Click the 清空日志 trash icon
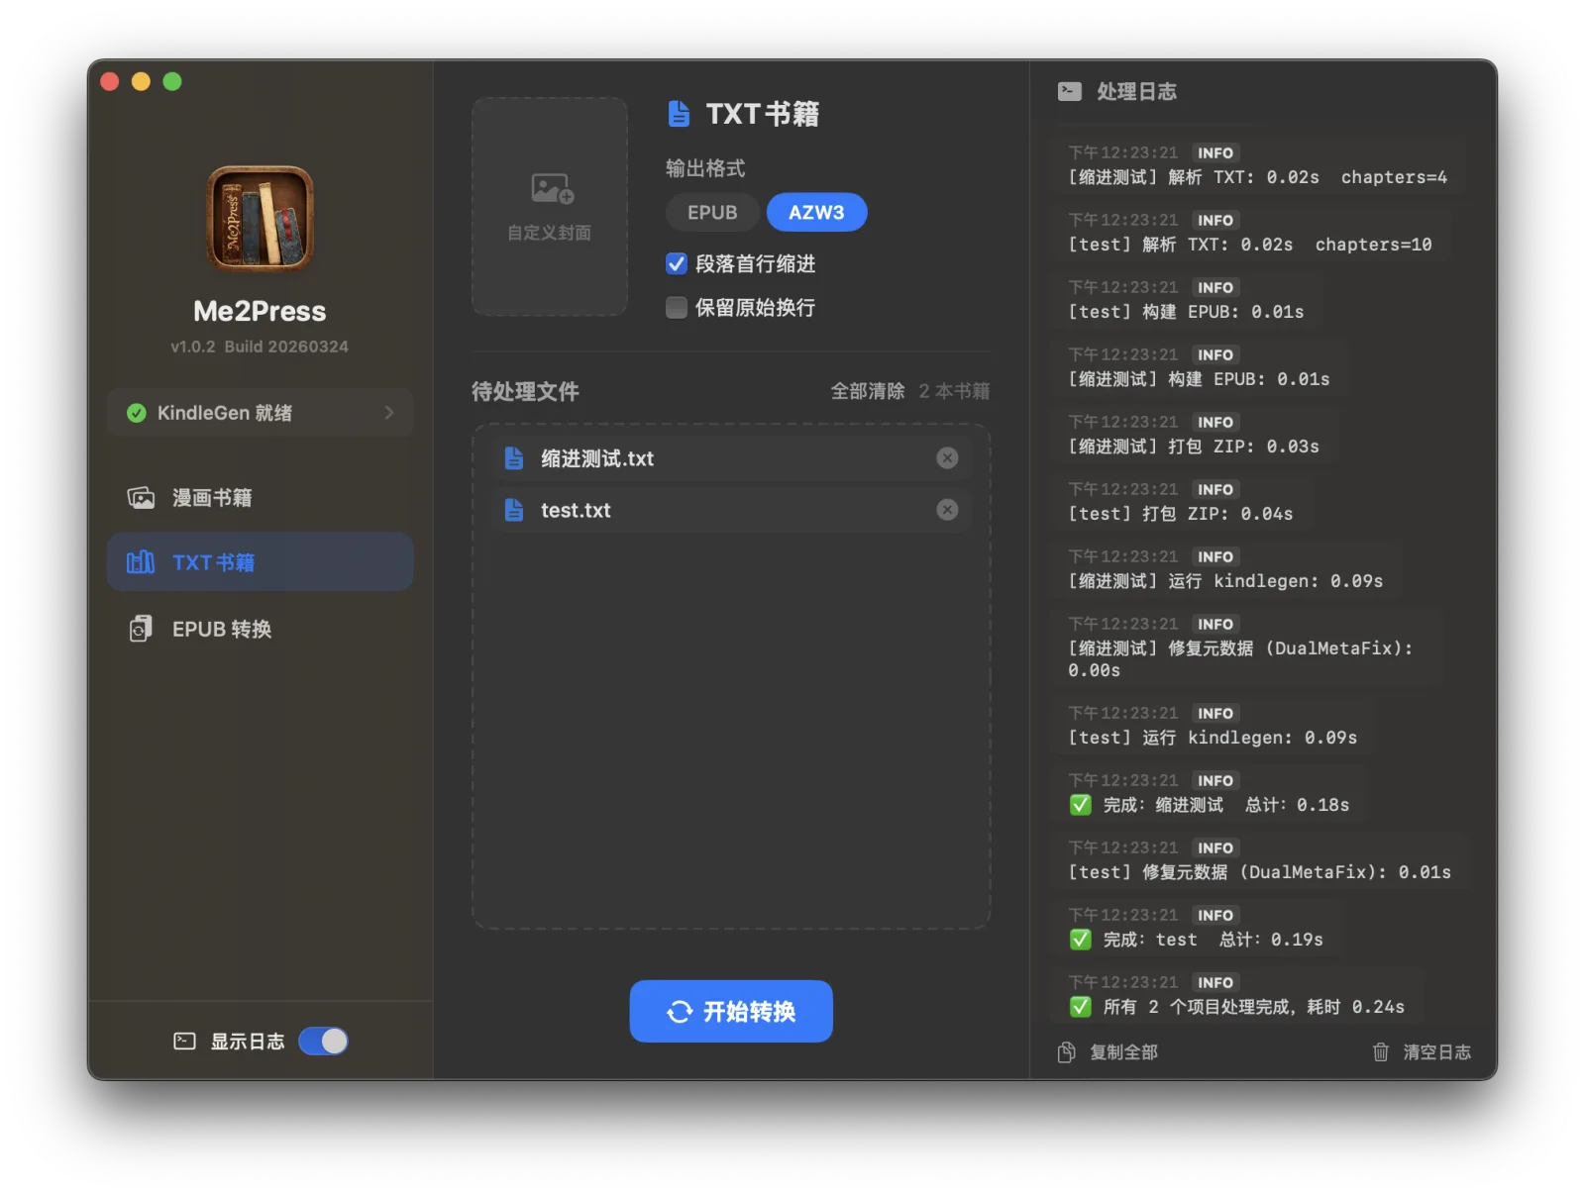The height and width of the screenshot is (1196, 1585). point(1381,1052)
